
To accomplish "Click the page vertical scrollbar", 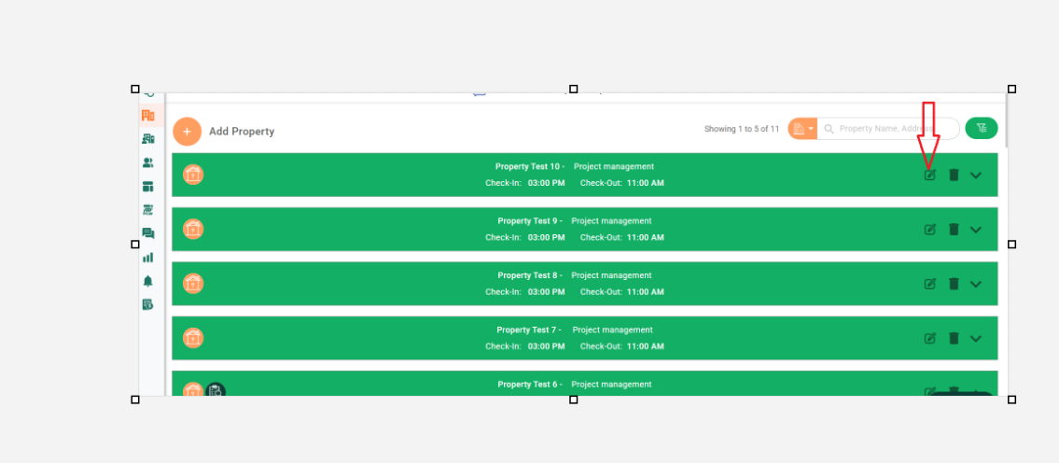I will point(1006,120).
